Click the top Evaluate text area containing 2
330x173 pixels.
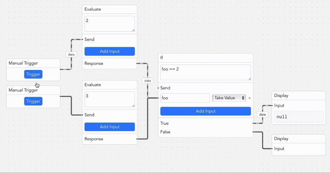coord(109,24)
